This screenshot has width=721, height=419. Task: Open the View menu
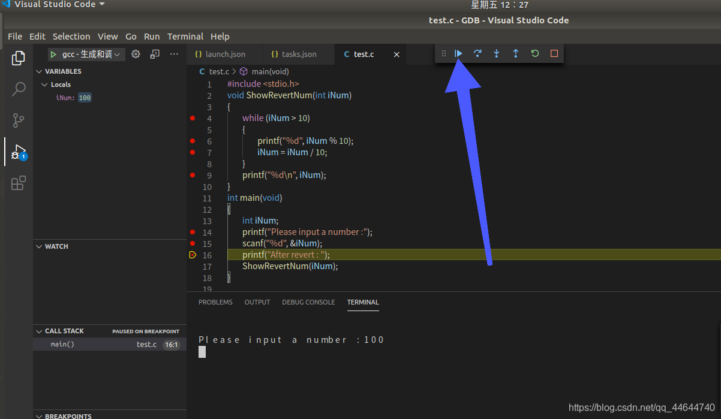tap(108, 37)
